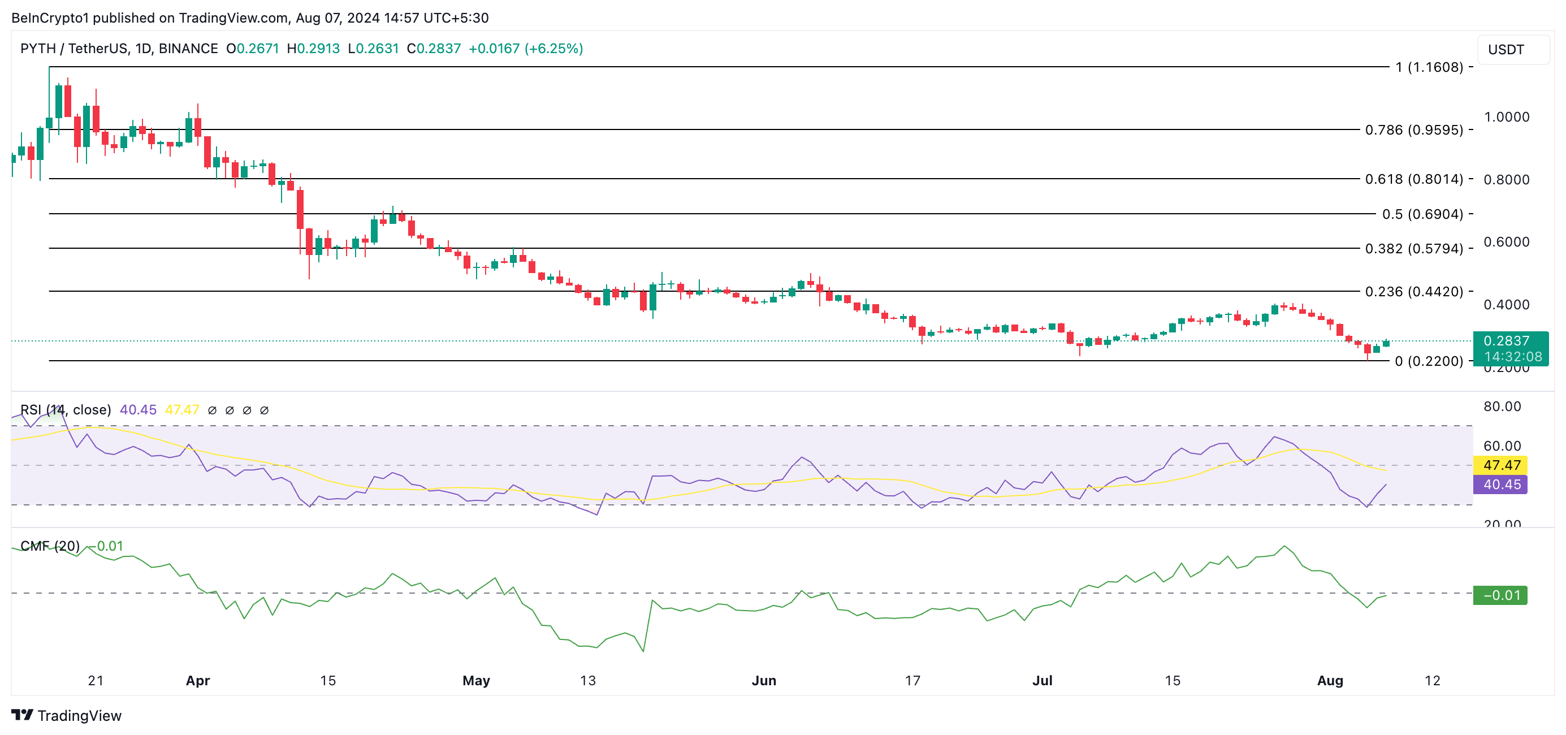This screenshot has width=1566, height=735.
Task: Click the purple 40.45 RSI axis tag
Action: click(x=1502, y=485)
